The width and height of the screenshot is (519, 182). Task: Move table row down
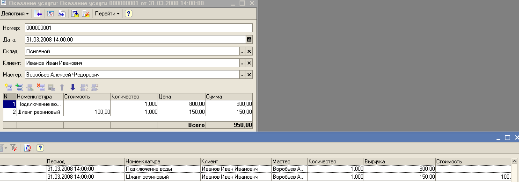pyautogui.click(x=73, y=87)
